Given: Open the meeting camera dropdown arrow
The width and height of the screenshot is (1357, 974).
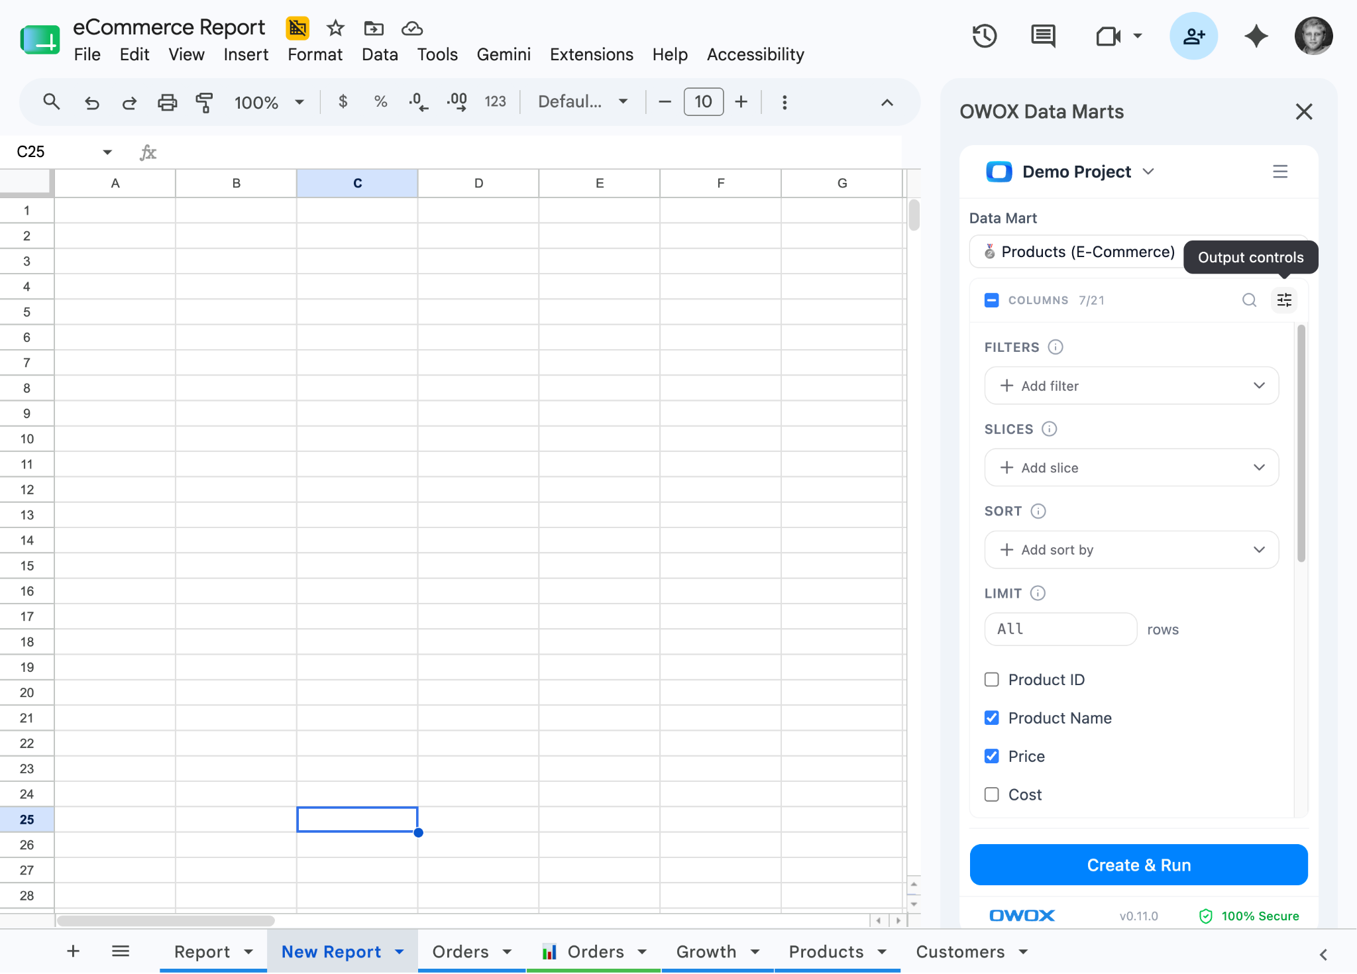Looking at the screenshot, I should tap(1138, 36).
